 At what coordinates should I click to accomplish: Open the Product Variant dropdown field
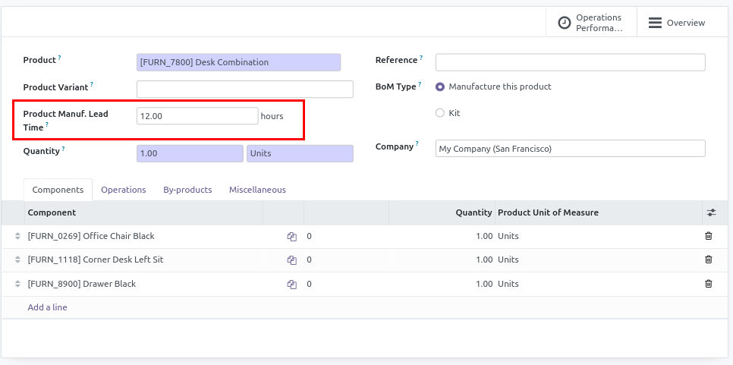click(245, 90)
